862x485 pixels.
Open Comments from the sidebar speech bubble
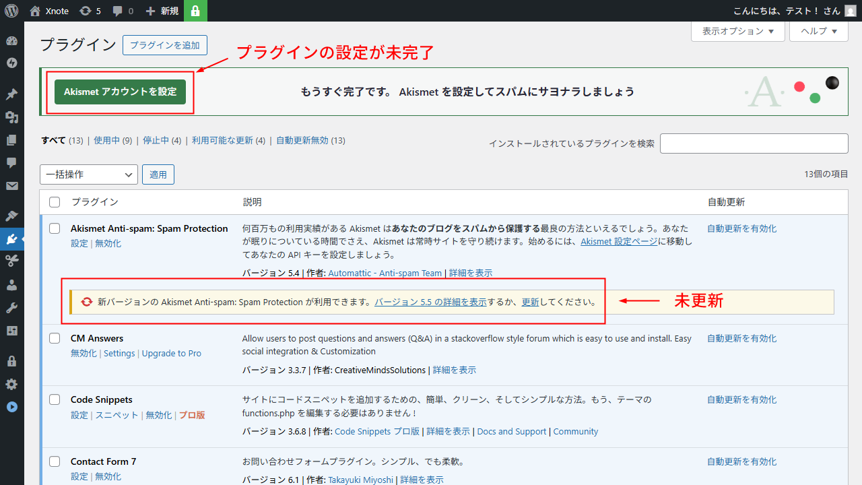(x=11, y=163)
